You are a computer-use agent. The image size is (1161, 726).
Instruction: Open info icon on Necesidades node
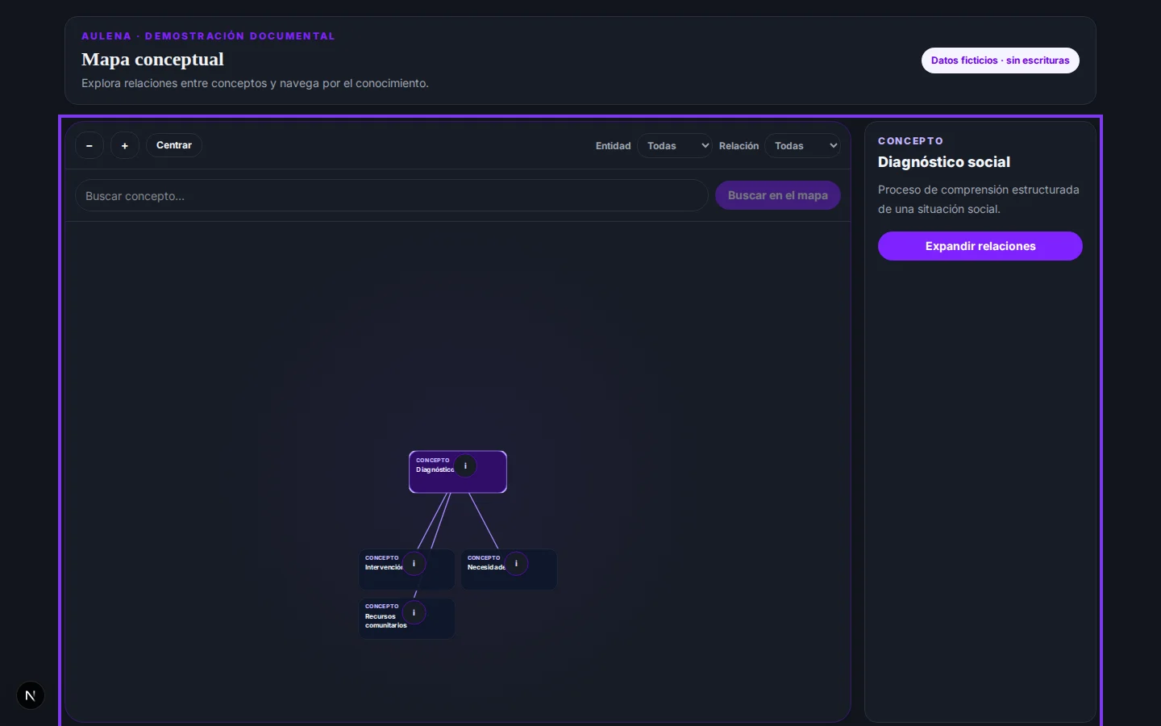tap(516, 564)
